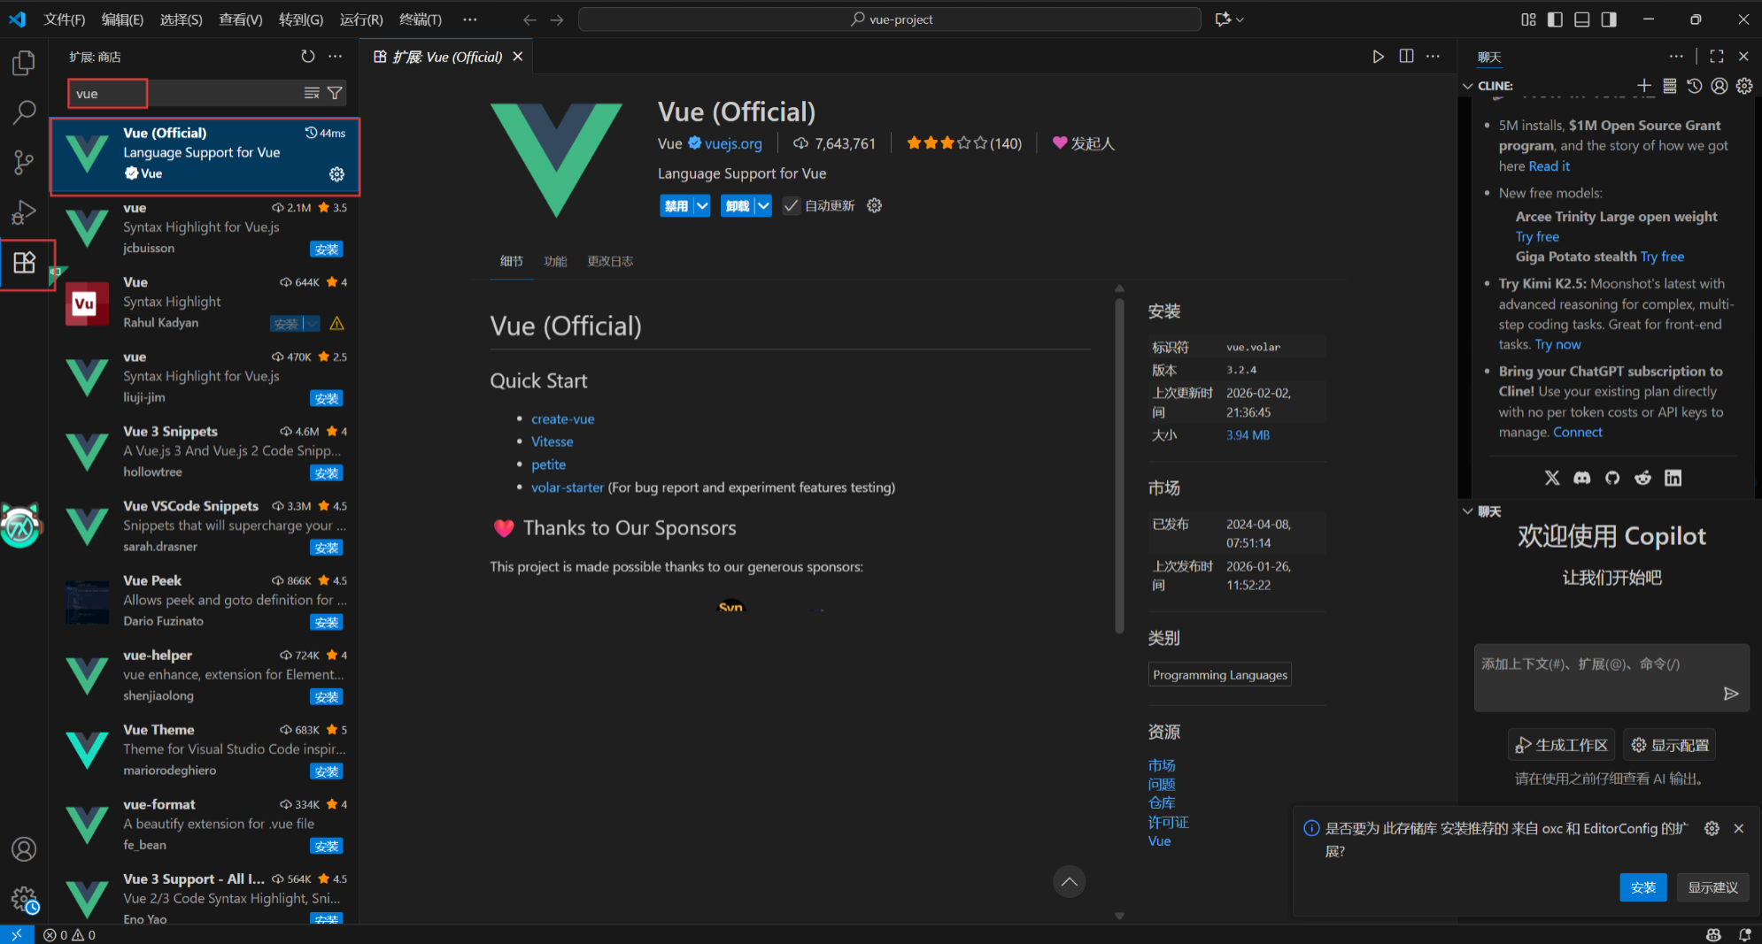Toggle panel layout button in title bar
Image resolution: width=1762 pixels, height=944 pixels.
point(1581,19)
